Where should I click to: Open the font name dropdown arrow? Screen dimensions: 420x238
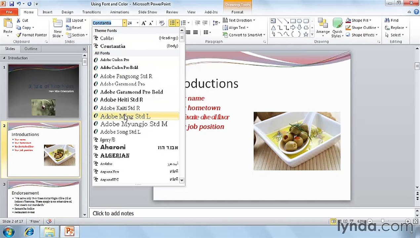coord(124,23)
